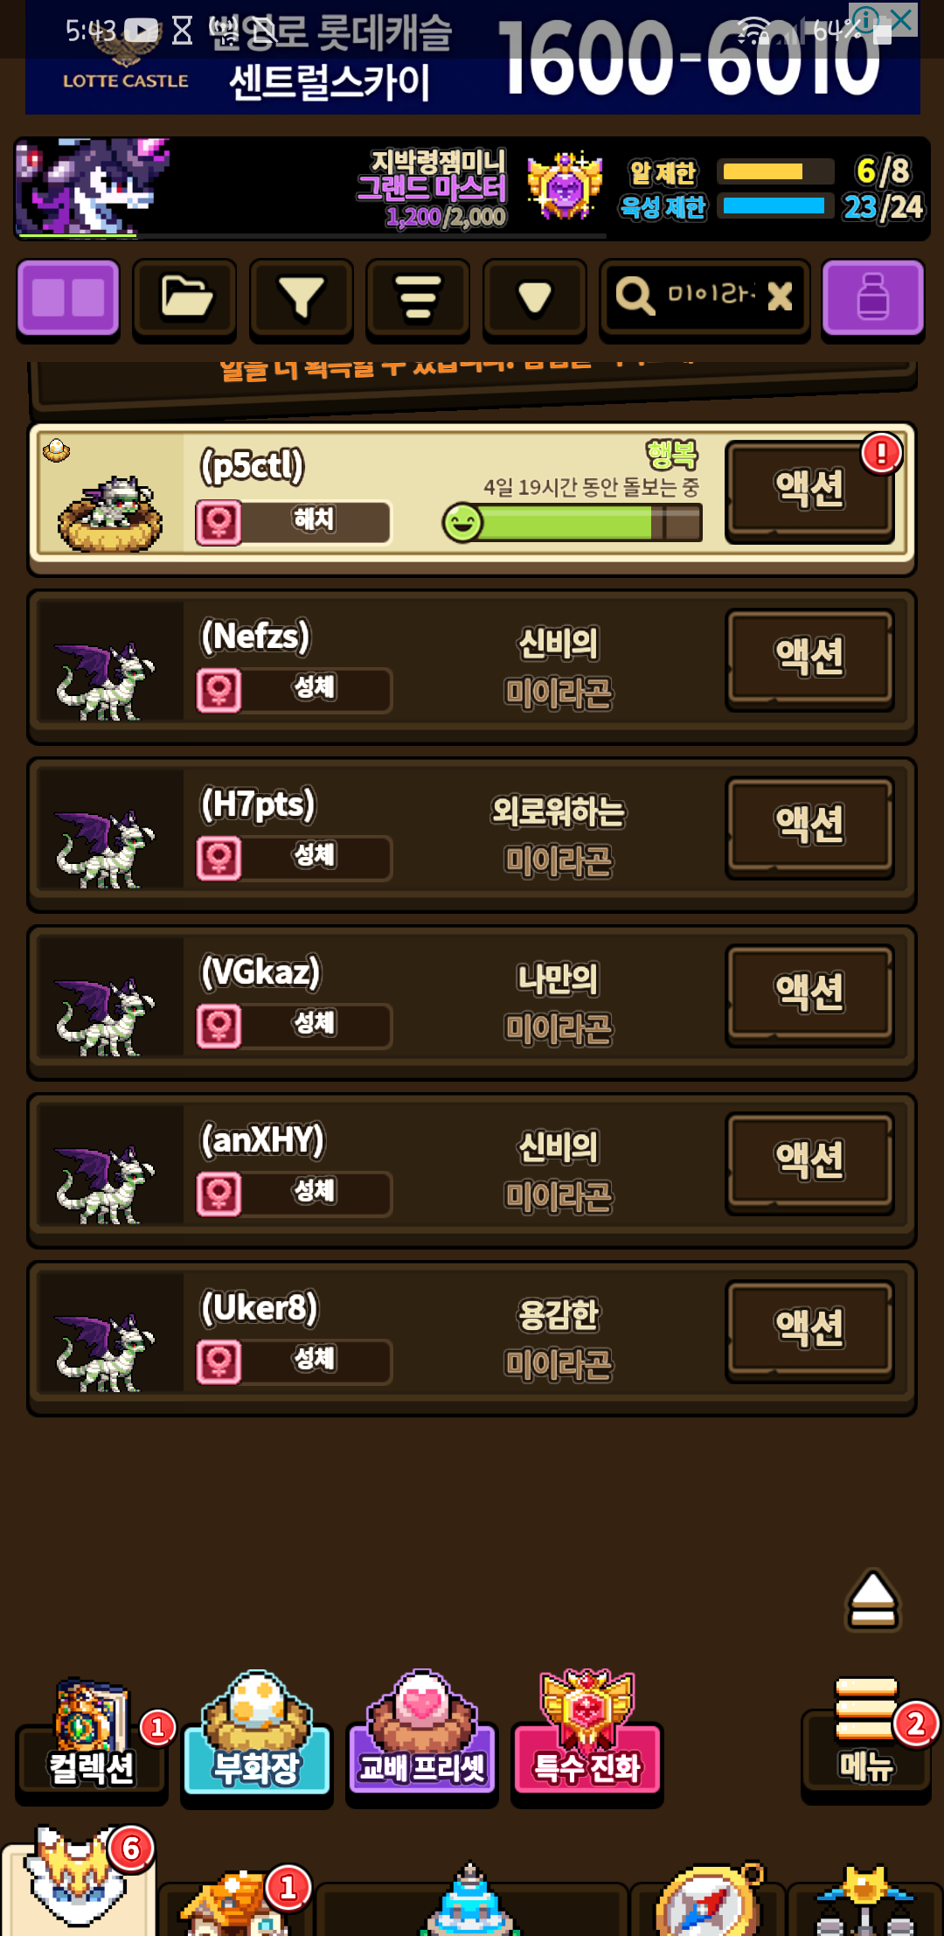
Task: Tap 액션 button for Nefzs dragon
Action: [x=810, y=657]
